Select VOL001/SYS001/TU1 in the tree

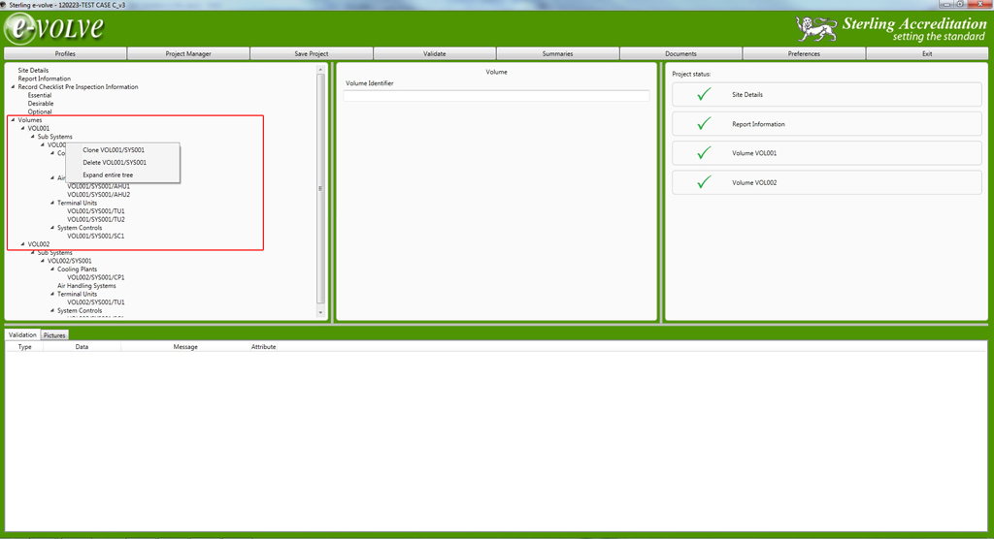pyautogui.click(x=96, y=211)
